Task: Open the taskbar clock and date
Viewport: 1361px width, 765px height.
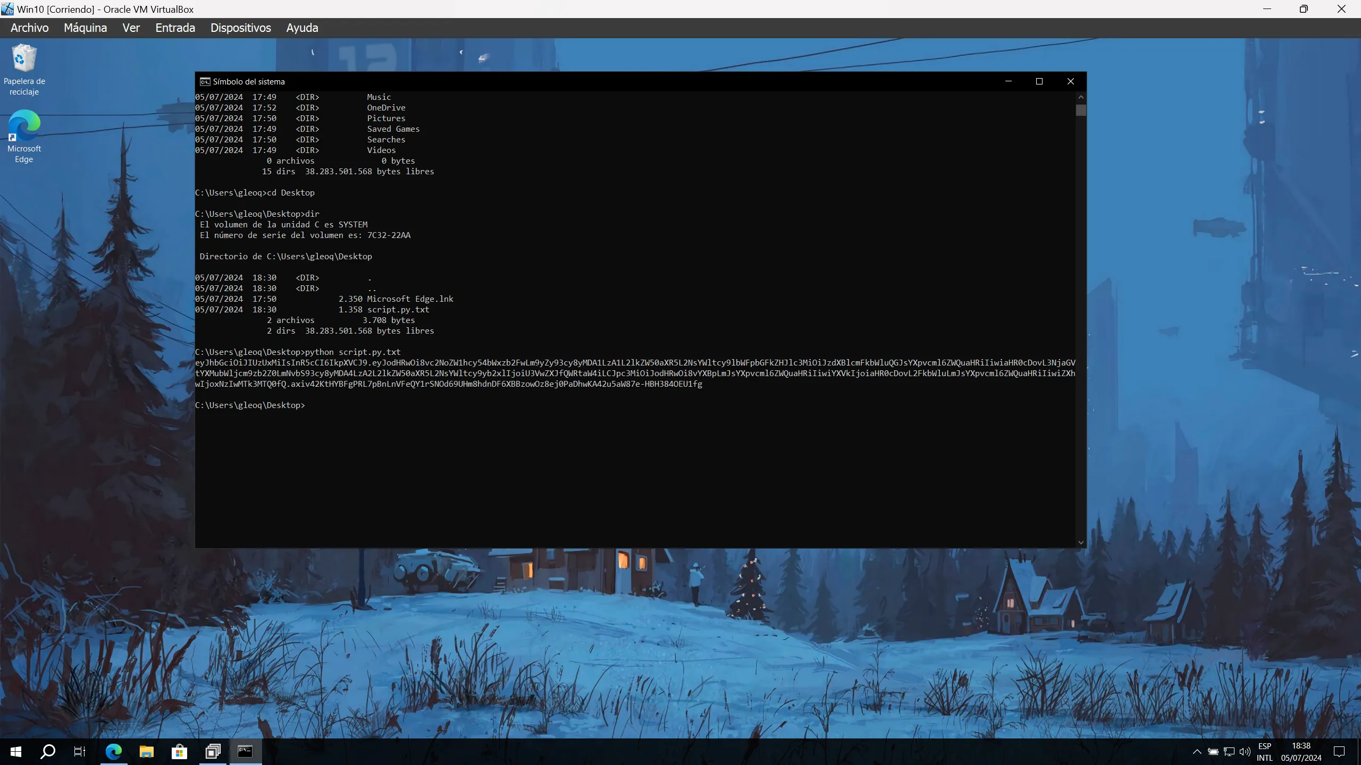Action: click(1301, 752)
